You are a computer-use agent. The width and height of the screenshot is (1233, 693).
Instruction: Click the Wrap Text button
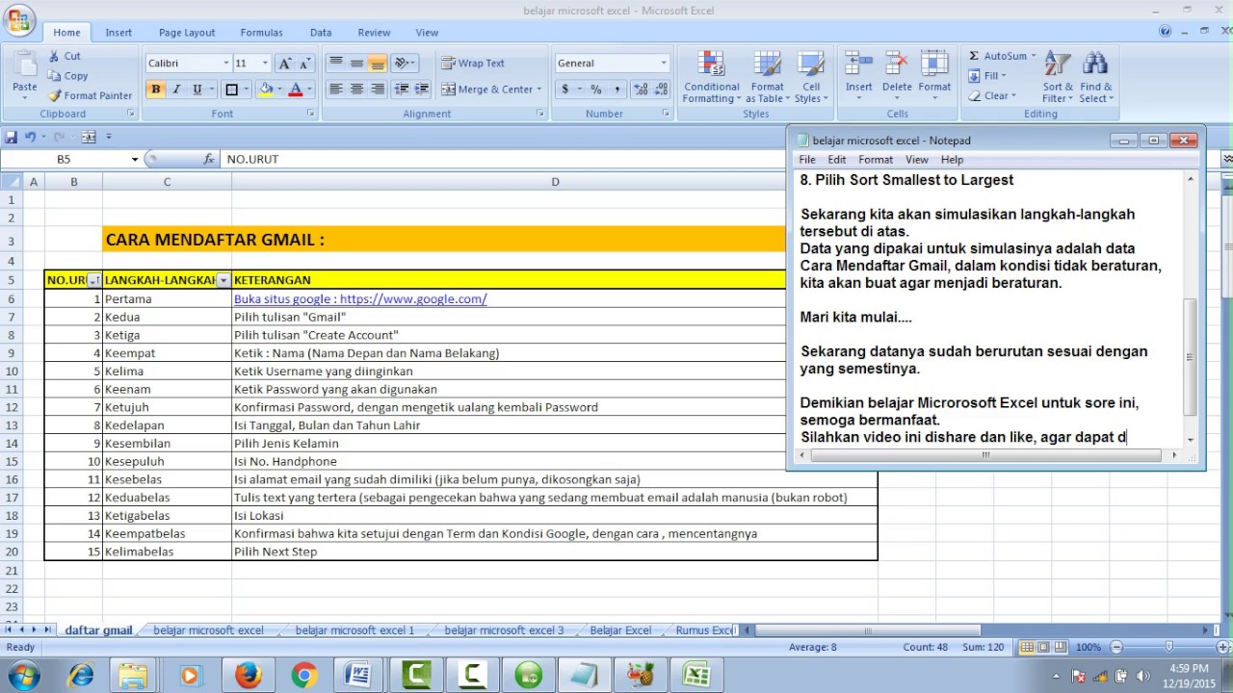[x=473, y=64]
